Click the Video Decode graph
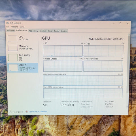The width and height of the screenshot is (136, 136). point(103,66)
